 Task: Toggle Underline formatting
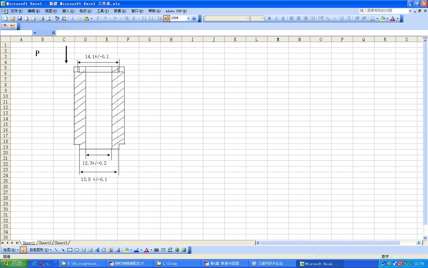(283, 18)
